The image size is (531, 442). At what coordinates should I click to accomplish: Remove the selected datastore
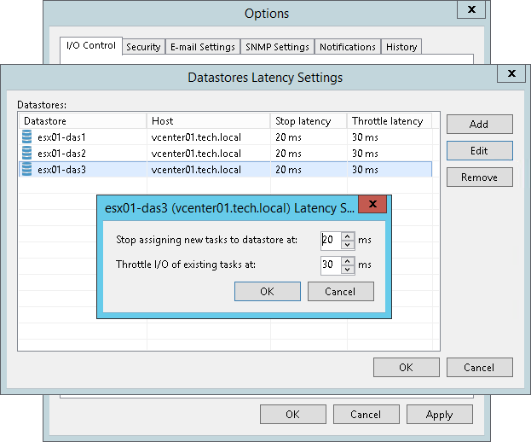pyautogui.click(x=480, y=177)
